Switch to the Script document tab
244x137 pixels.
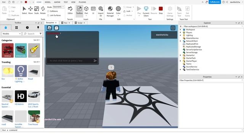tap(80, 23)
